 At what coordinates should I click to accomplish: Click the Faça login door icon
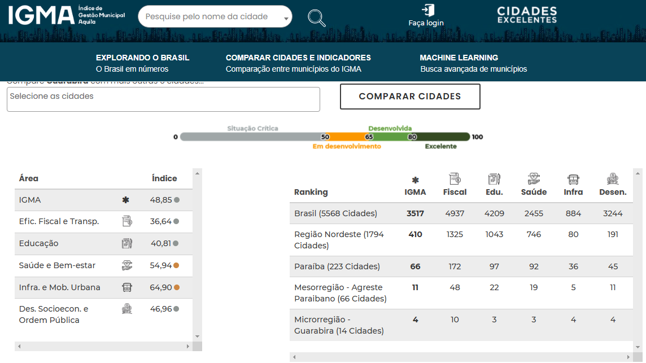point(428,10)
